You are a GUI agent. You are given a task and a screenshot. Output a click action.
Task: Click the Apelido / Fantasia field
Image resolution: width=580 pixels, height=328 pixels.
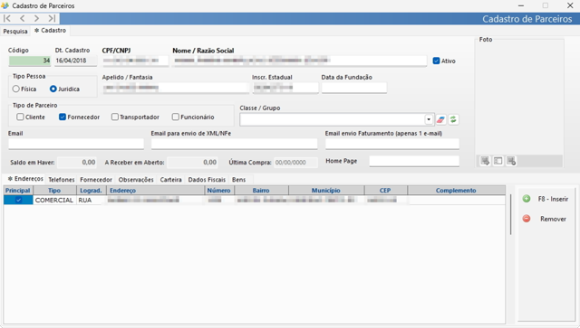coord(175,88)
